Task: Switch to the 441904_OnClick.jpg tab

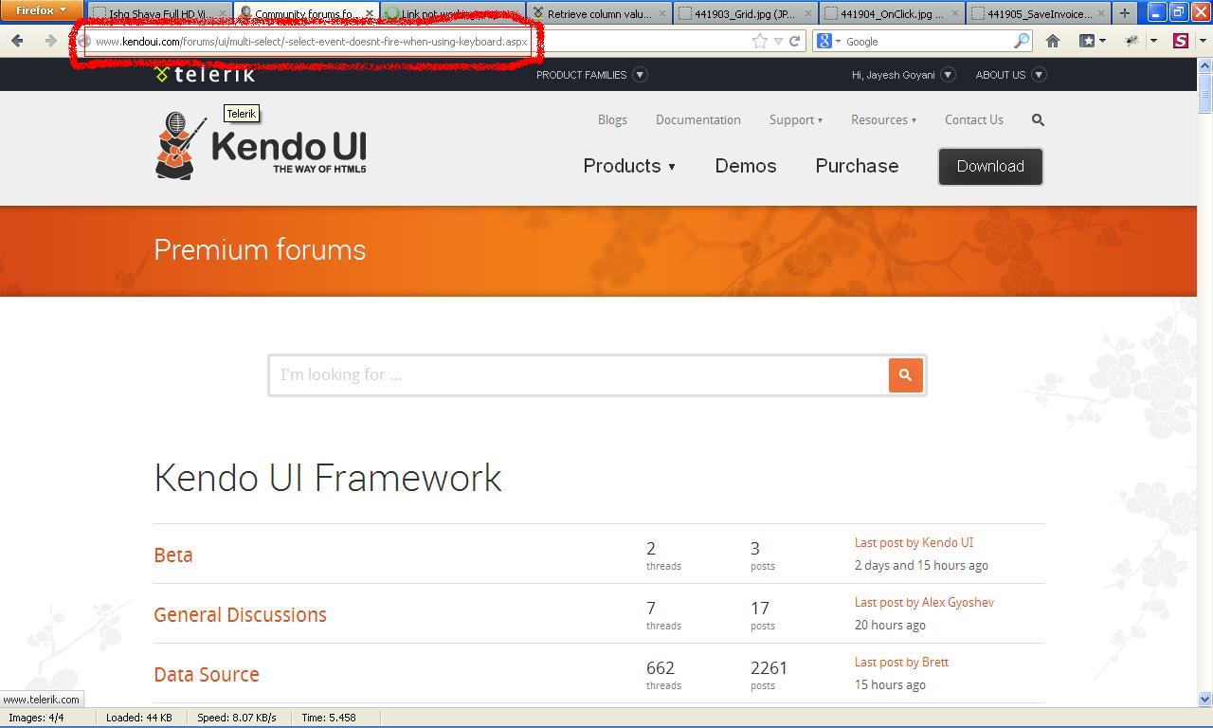Action: point(892,14)
